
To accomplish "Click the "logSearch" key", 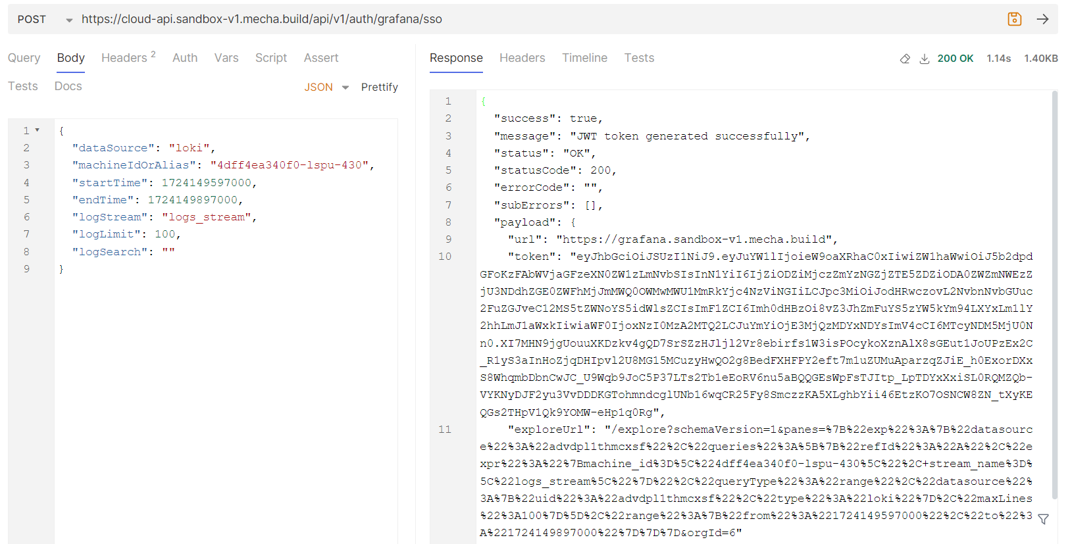I will [x=110, y=252].
